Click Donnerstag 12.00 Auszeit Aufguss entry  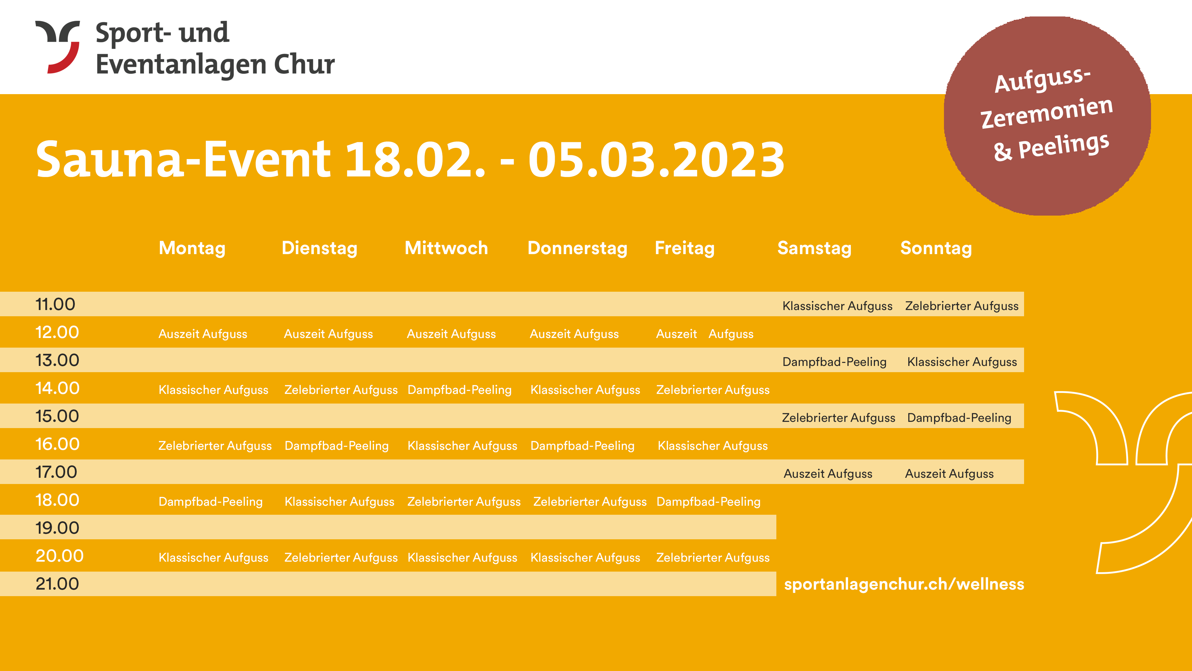pos(574,334)
